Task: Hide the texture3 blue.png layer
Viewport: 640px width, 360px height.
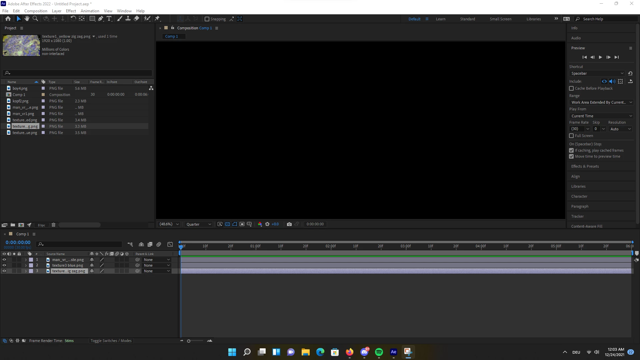Action: 4,265
